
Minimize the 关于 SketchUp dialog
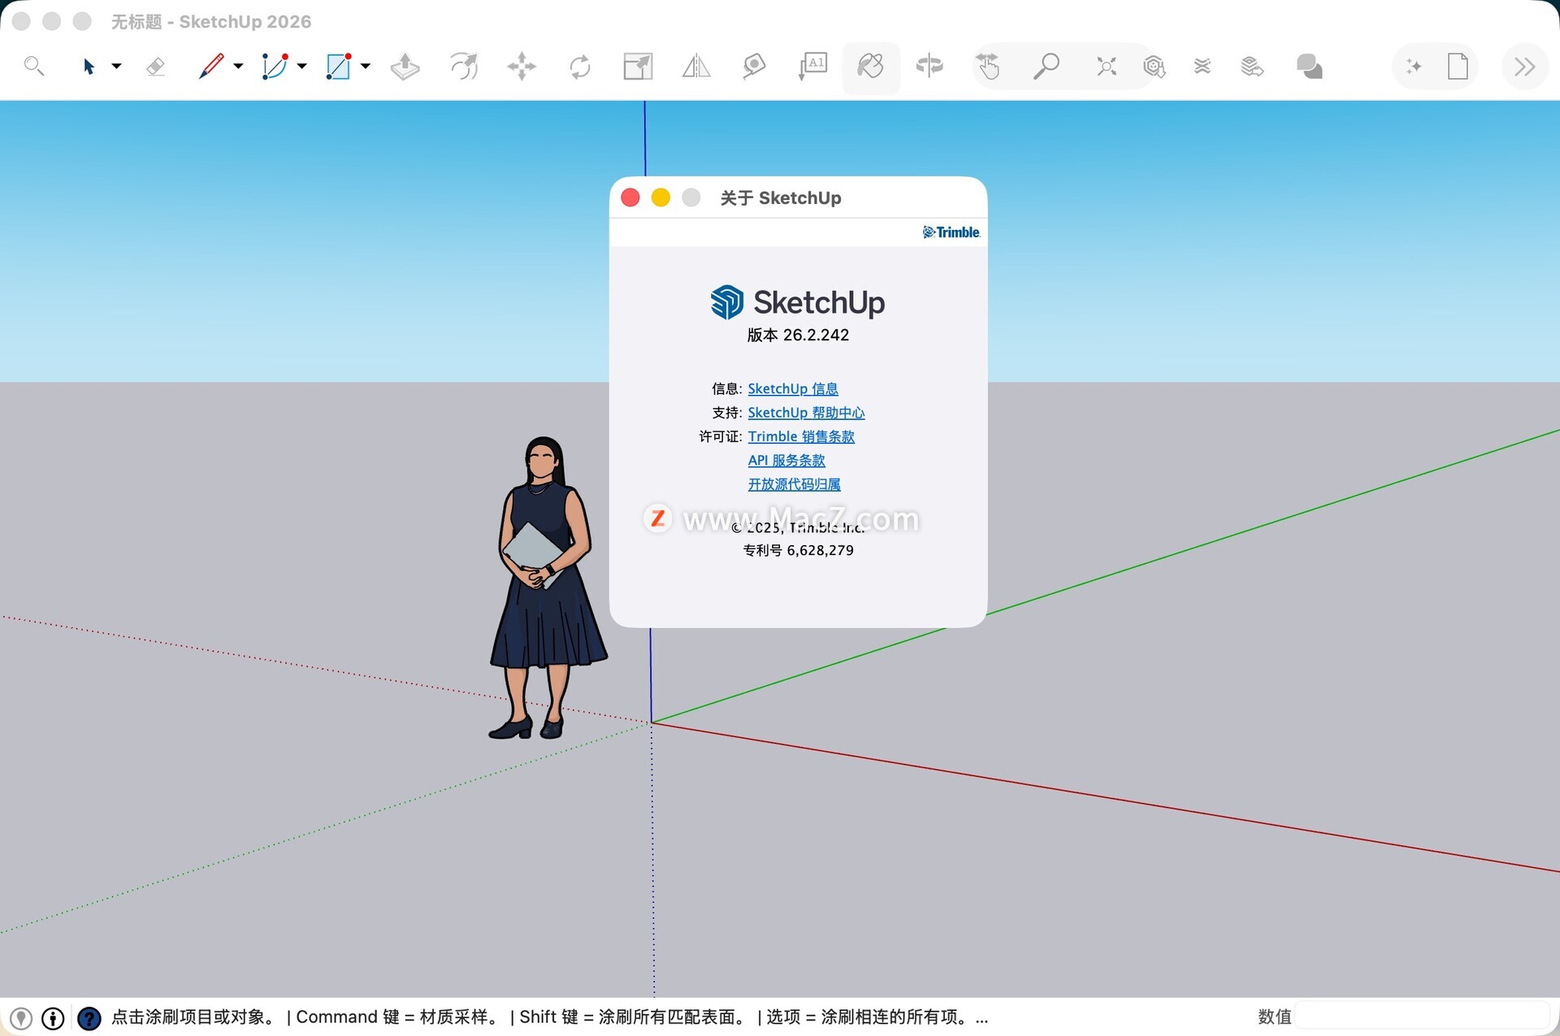[x=661, y=197]
